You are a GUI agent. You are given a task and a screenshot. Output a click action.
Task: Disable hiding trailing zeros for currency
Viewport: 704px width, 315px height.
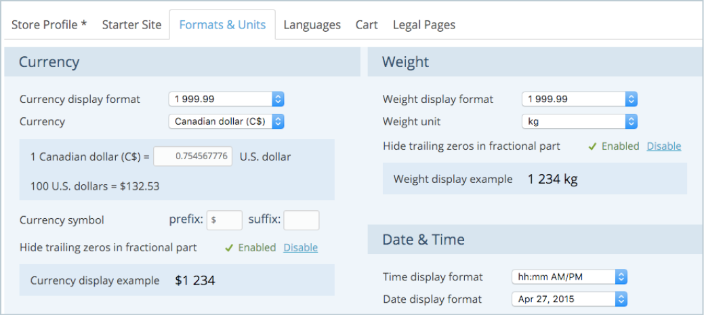pos(300,248)
